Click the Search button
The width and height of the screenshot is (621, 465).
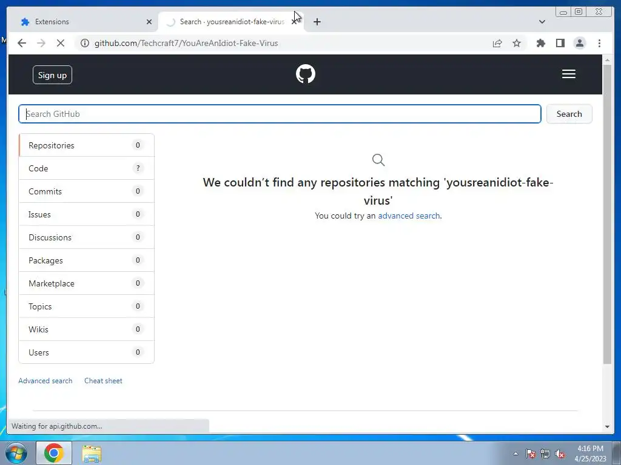(569, 114)
